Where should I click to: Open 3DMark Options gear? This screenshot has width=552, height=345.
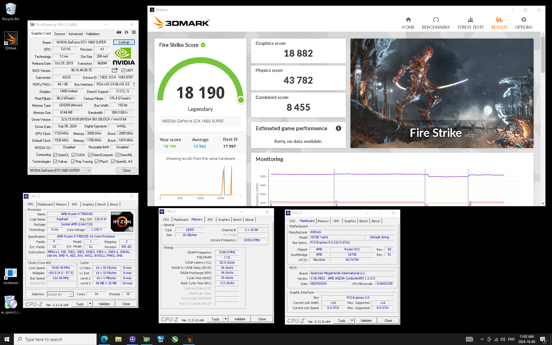(x=523, y=23)
